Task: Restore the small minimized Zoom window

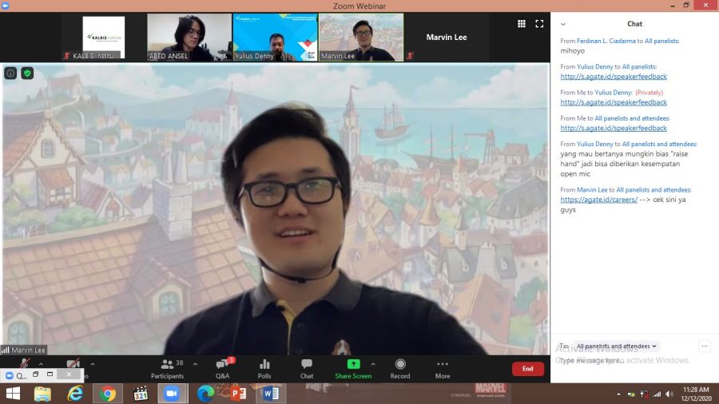Action: (x=36, y=374)
